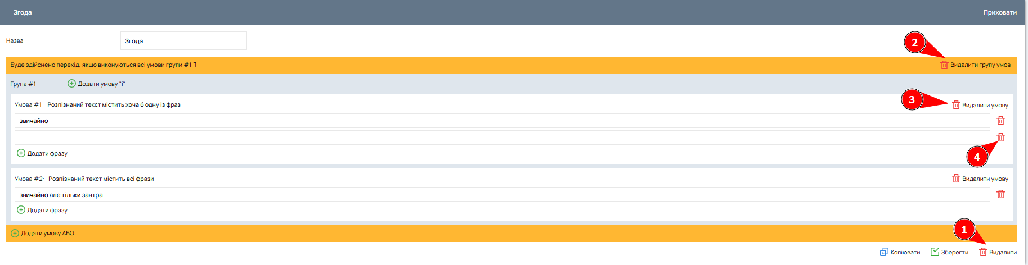The image size is (1028, 265).
Task: Focus the empty phrase field in Умова #1
Action: [501, 138]
